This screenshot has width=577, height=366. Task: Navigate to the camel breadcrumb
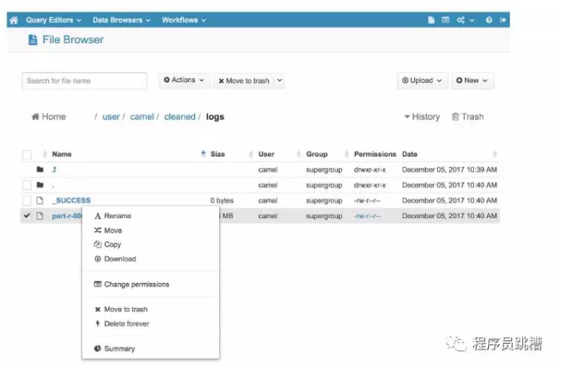(142, 116)
